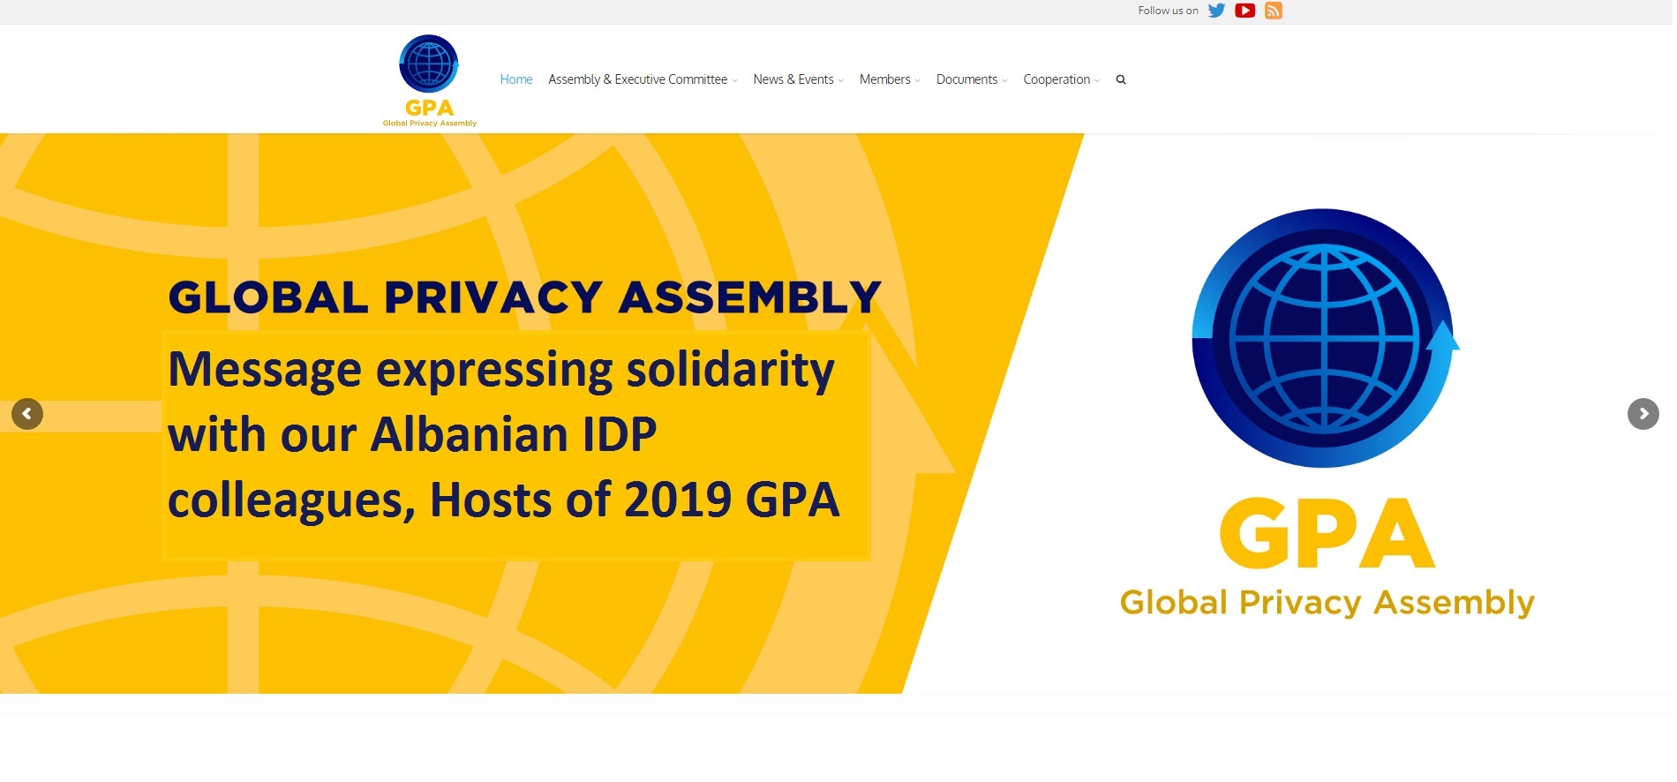Click the chevron beside Members
The width and height of the screenshot is (1677, 782).
click(918, 80)
